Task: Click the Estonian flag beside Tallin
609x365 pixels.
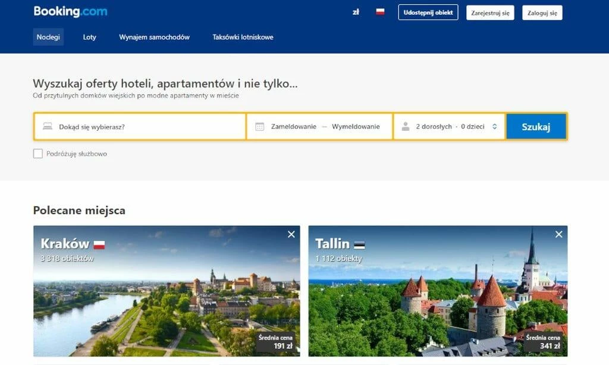Action: 359,245
